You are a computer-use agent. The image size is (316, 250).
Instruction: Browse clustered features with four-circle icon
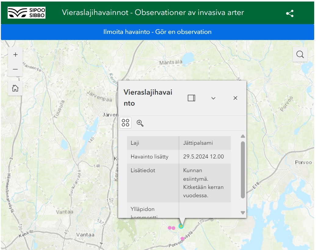pyautogui.click(x=125, y=123)
